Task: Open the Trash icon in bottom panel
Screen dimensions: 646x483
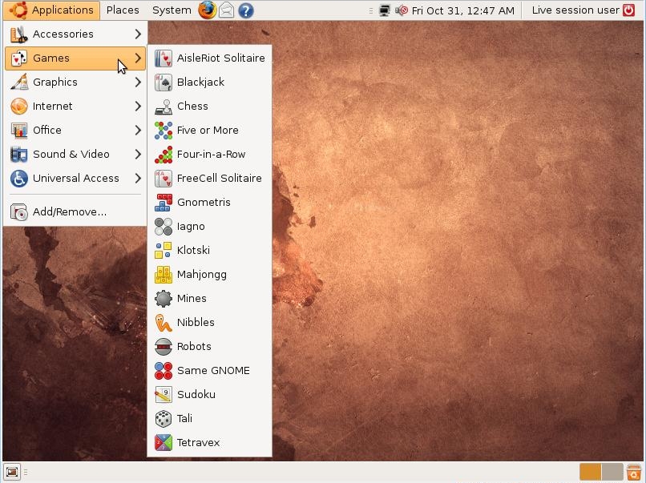Action: pos(634,473)
